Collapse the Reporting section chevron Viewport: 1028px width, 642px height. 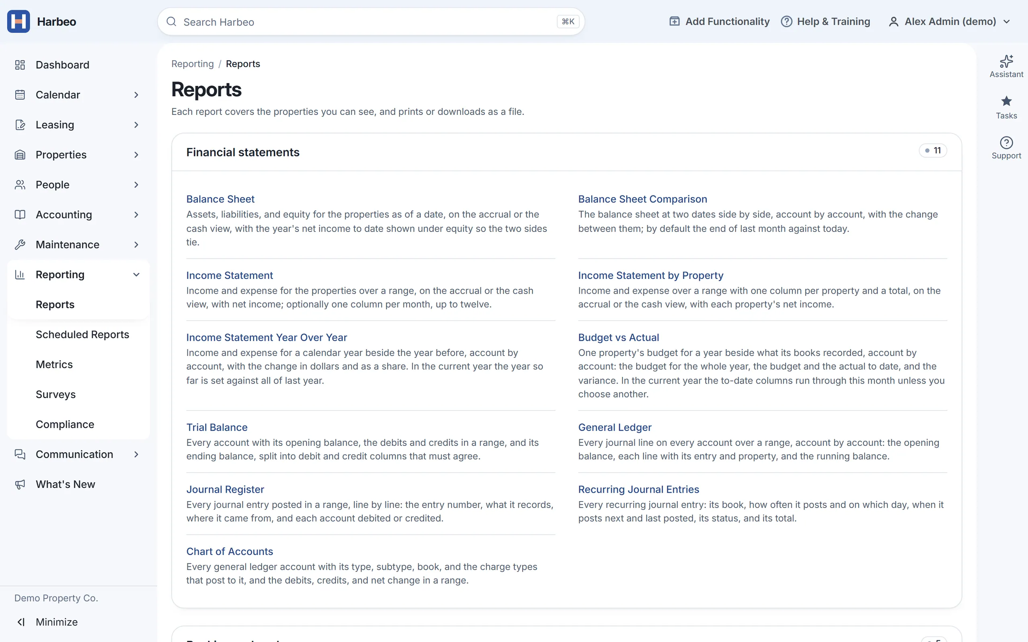(x=137, y=275)
